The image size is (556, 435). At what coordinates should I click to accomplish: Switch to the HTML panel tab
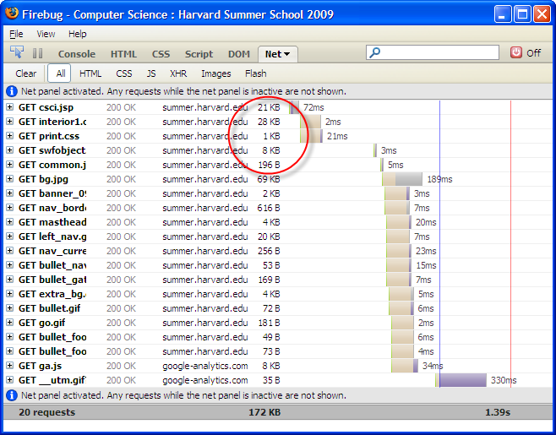click(x=123, y=54)
